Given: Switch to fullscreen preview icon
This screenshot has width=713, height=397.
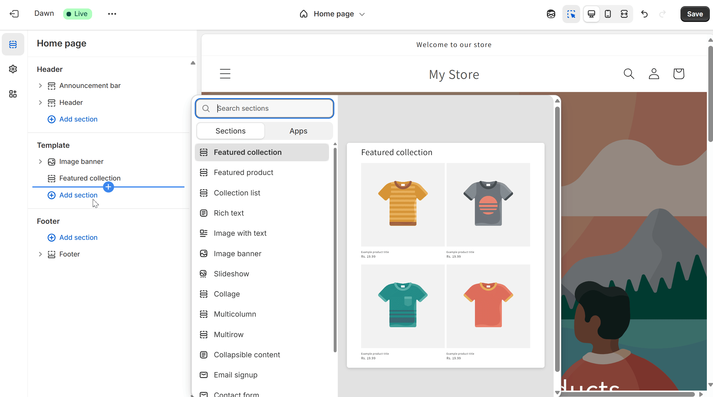Looking at the screenshot, I should (x=624, y=14).
